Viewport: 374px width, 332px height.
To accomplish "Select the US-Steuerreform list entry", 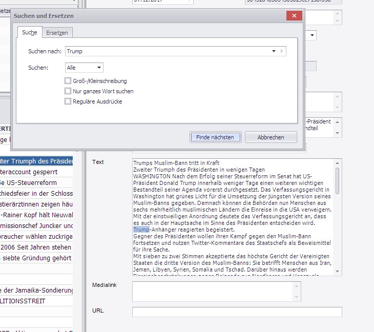I will tap(36, 183).
